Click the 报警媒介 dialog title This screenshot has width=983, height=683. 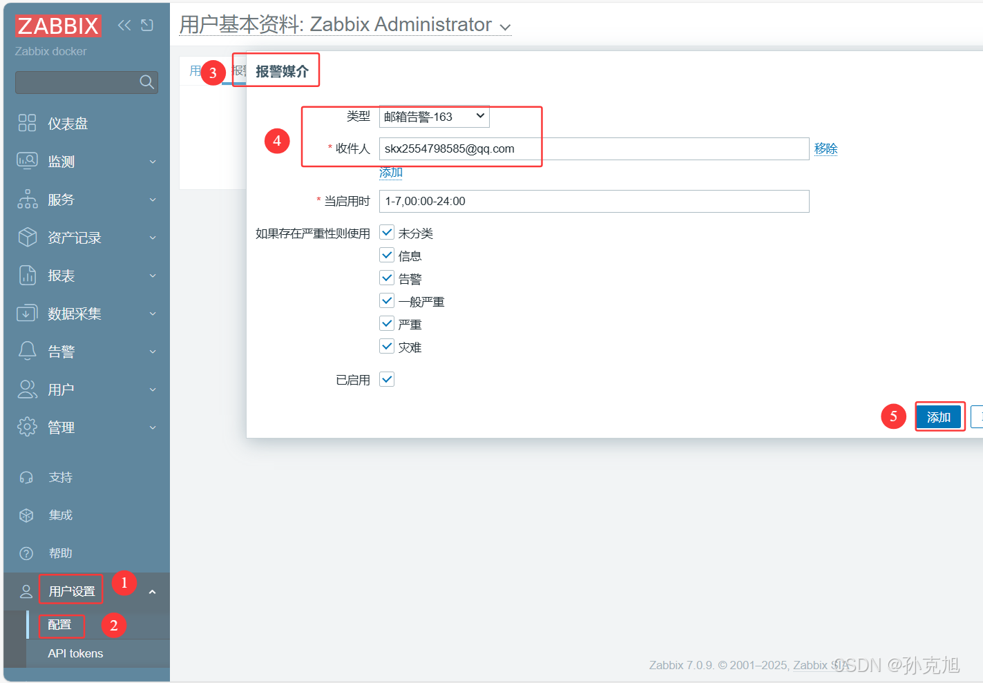coord(282,71)
